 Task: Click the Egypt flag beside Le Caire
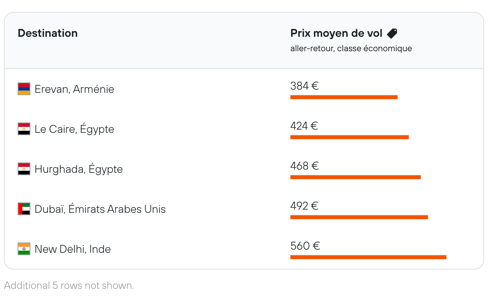24,129
